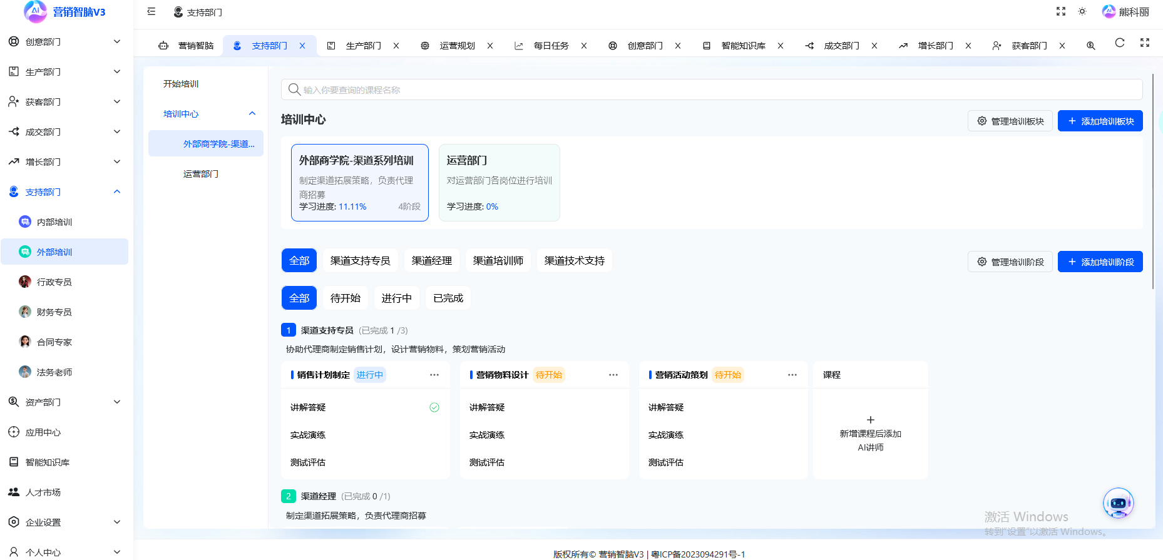Expand 企业设置 sidebar menu
This screenshot has width=1163, height=560.
coord(65,522)
